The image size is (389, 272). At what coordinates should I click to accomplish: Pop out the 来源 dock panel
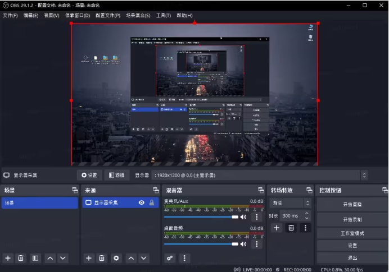156,190
